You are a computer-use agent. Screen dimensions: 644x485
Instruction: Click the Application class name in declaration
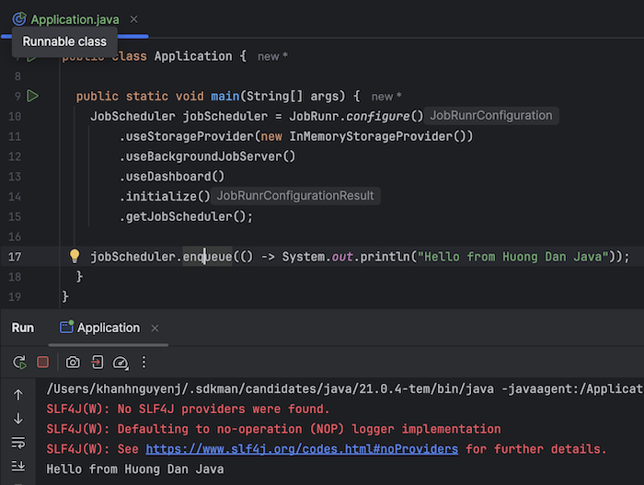point(193,56)
